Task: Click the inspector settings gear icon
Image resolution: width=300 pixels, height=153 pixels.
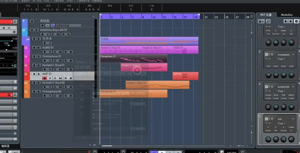Action: [x=15, y=133]
